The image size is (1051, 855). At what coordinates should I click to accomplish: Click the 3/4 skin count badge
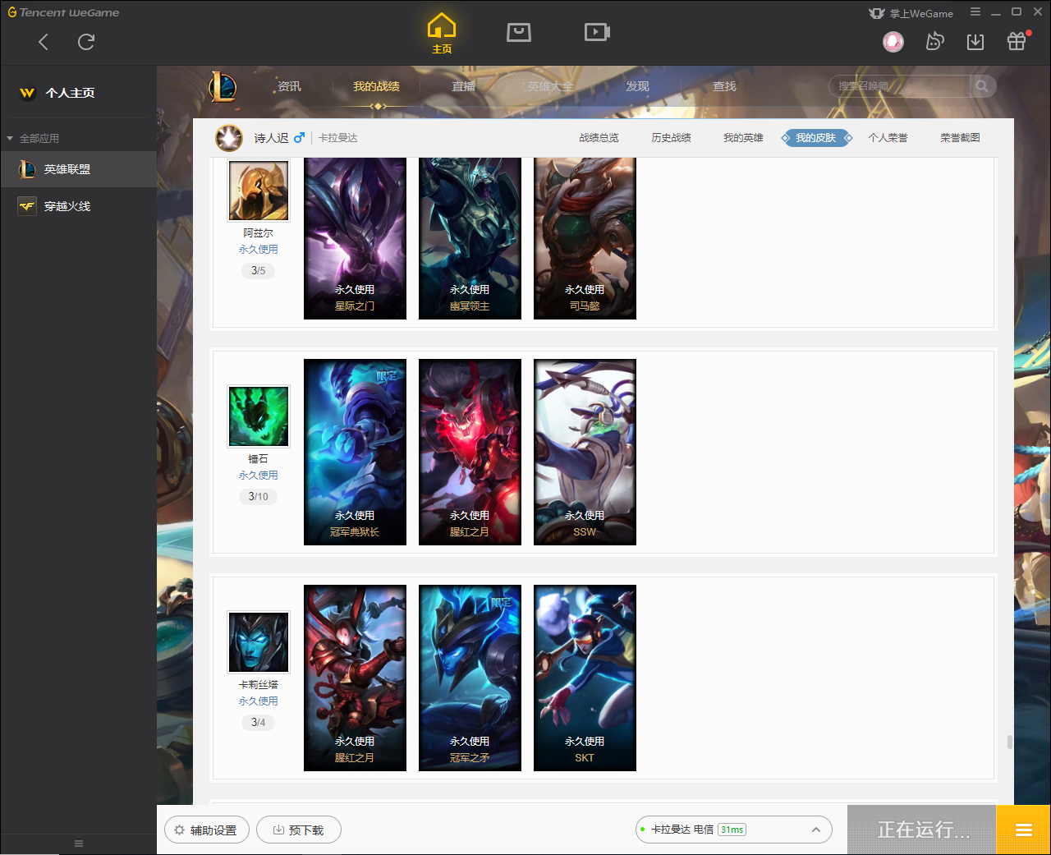click(259, 722)
